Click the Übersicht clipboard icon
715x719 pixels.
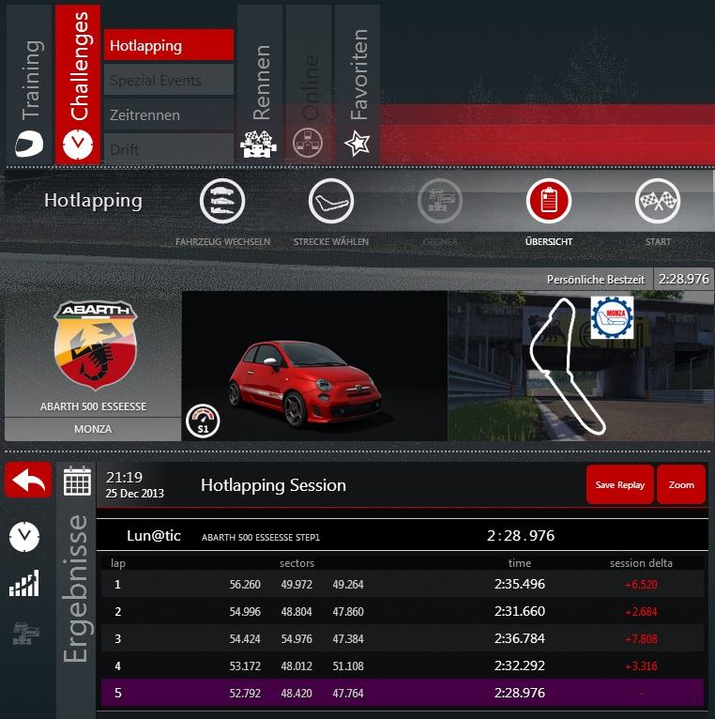coord(549,201)
